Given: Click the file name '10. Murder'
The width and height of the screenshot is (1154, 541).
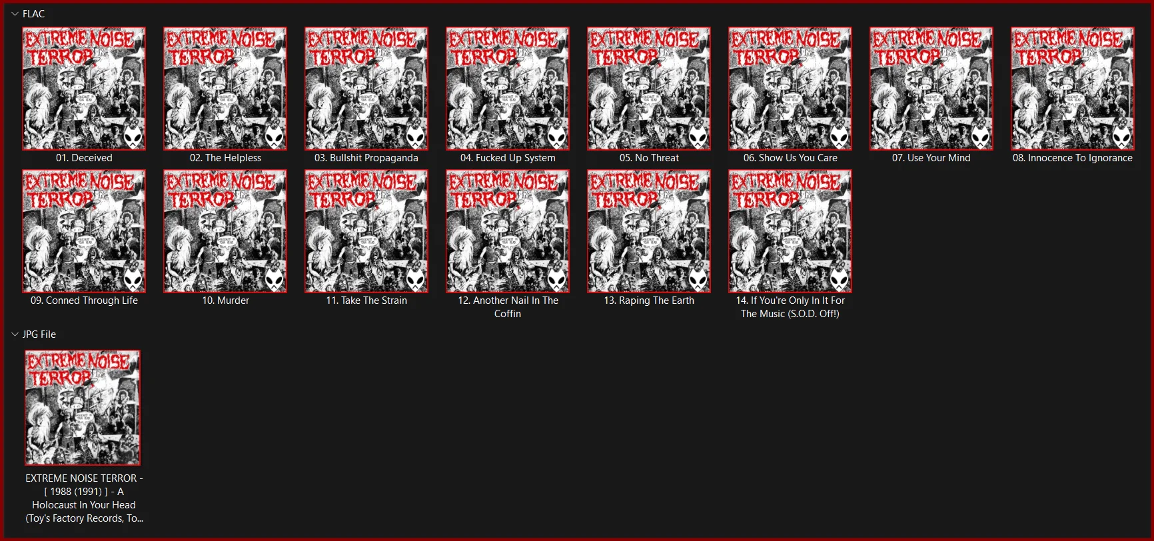Looking at the screenshot, I should [x=225, y=300].
